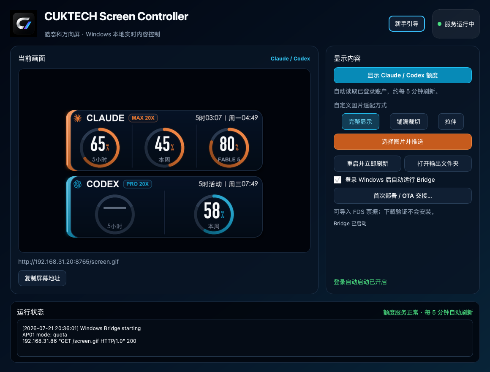Image resolution: width=490 pixels, height=372 pixels.
Task: Click the 酷态科万向屏 subtitle text
Action: click(x=102, y=34)
